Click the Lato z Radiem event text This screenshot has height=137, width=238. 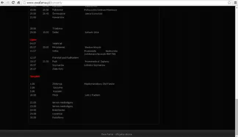92,95
